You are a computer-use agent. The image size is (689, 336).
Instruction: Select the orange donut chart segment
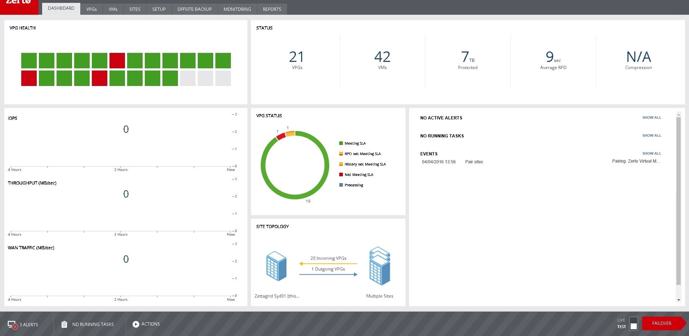pos(290,133)
